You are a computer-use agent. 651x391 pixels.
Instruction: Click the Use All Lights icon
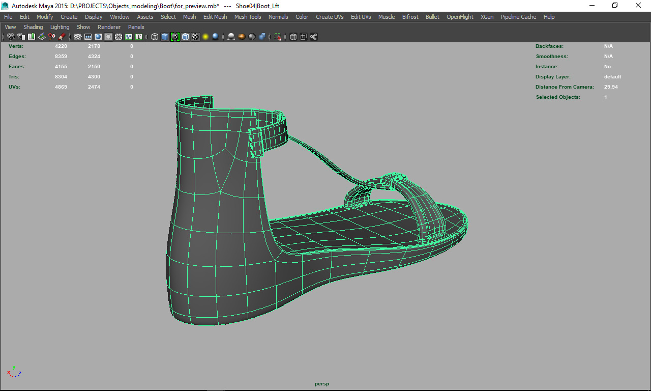(205, 37)
